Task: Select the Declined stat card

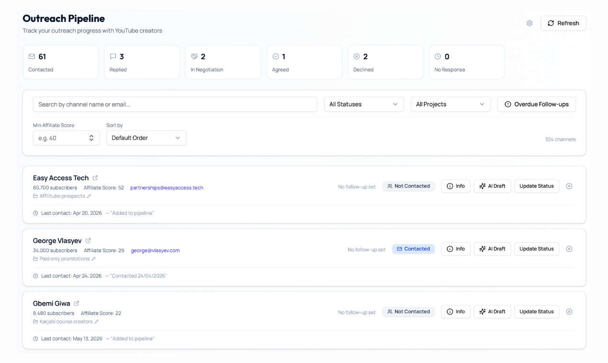Action: click(x=385, y=62)
